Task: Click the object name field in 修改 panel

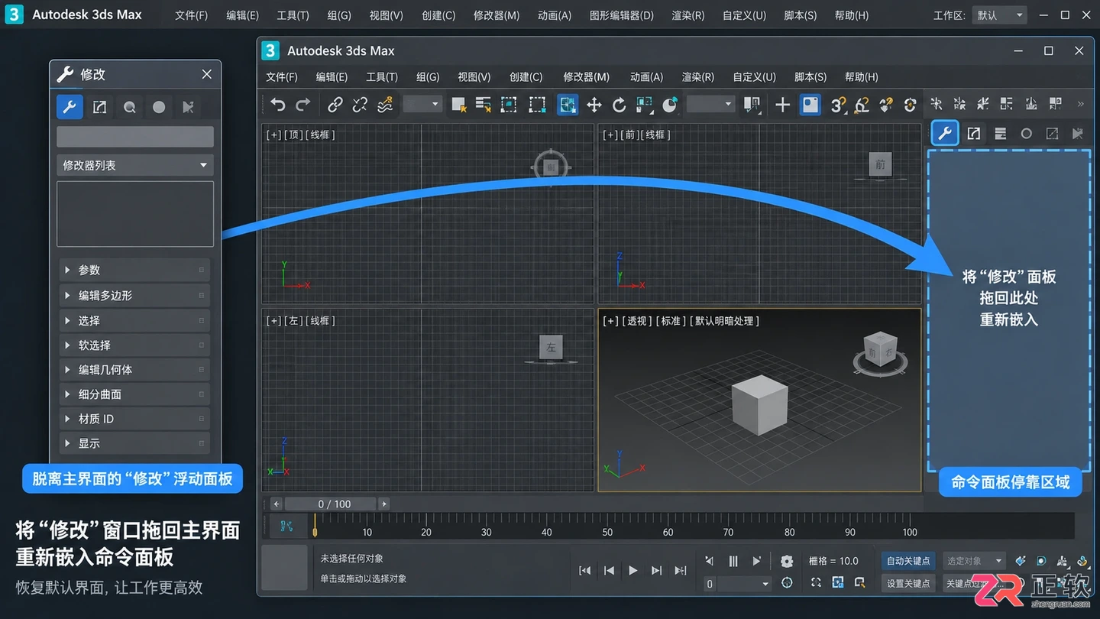Action: 135,137
